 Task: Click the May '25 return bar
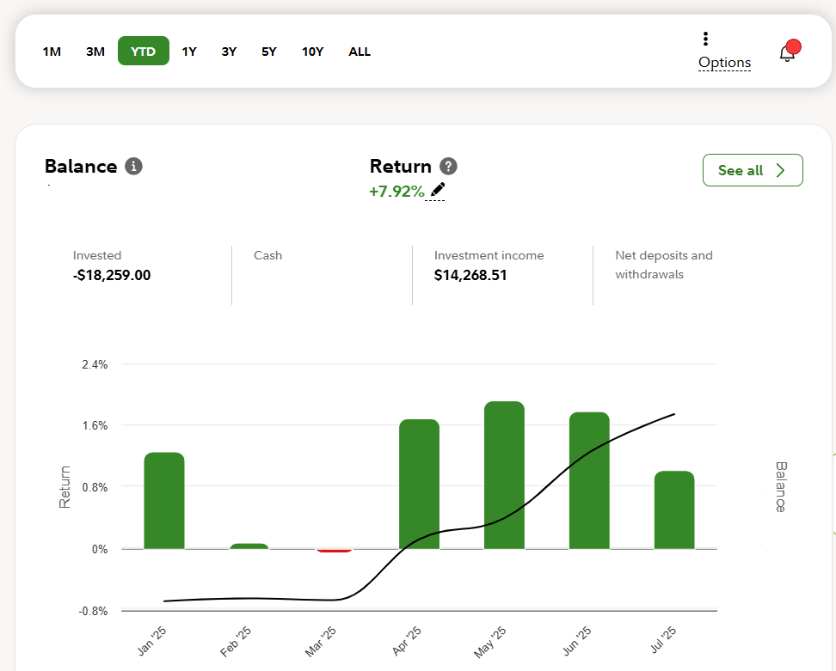coord(504,475)
